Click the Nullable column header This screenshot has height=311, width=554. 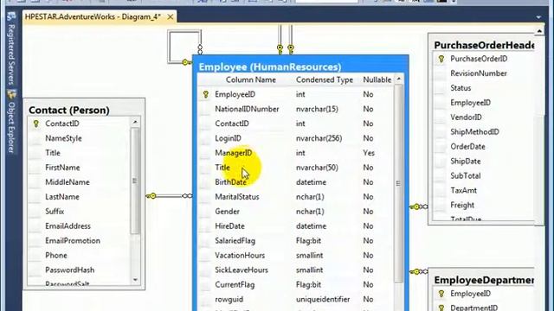[x=377, y=79]
